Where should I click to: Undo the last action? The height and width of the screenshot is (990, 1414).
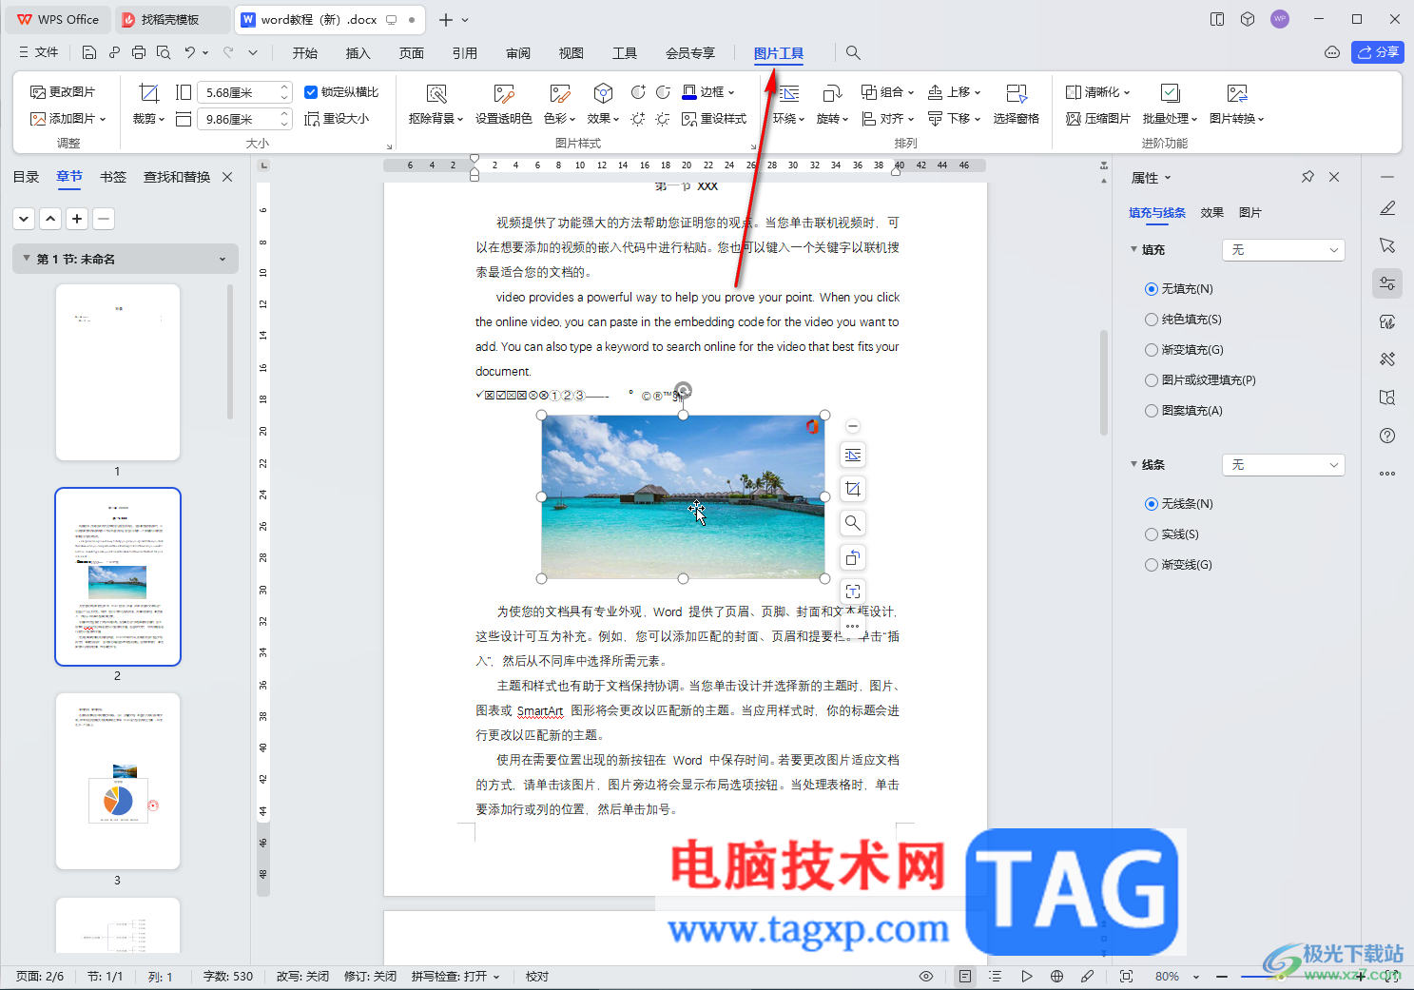pos(190,52)
